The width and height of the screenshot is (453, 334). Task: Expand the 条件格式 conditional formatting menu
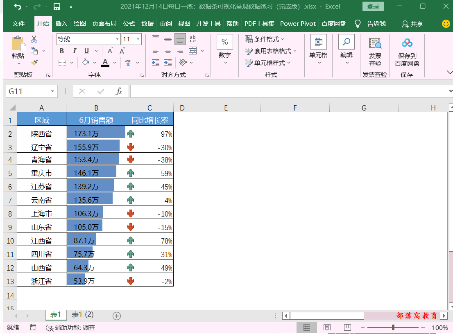point(265,39)
